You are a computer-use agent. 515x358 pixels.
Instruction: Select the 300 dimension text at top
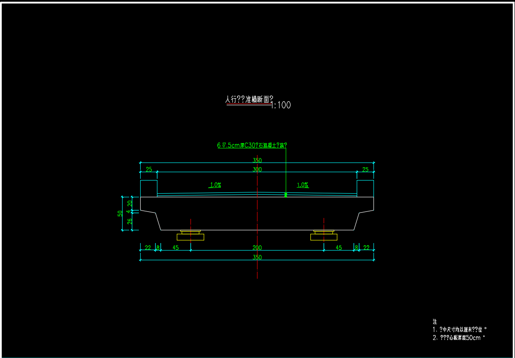tap(257, 170)
